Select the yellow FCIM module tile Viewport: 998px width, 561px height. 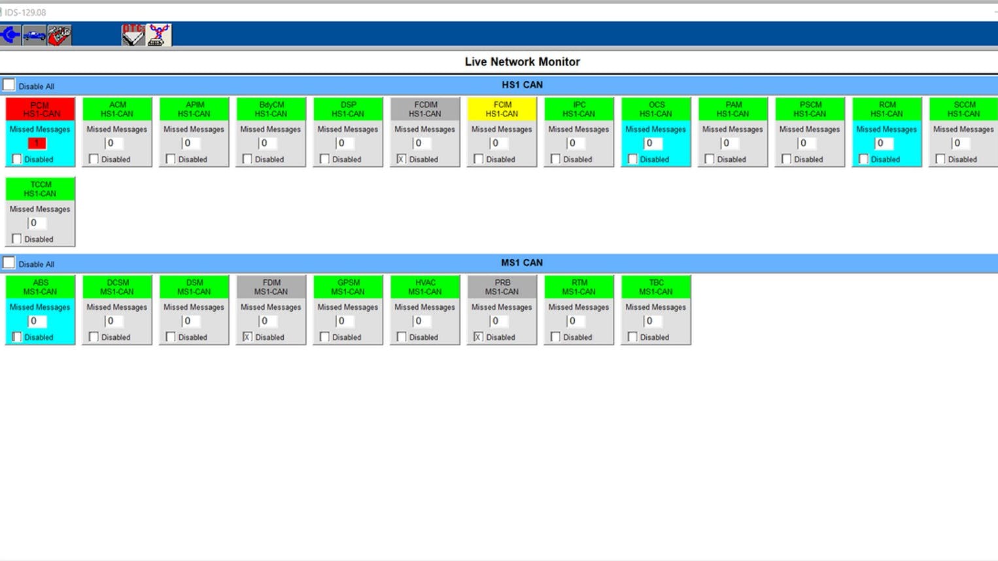pyautogui.click(x=502, y=109)
